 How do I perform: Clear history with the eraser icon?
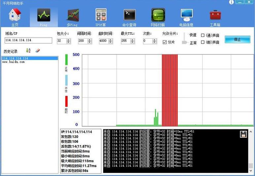coord(37,51)
